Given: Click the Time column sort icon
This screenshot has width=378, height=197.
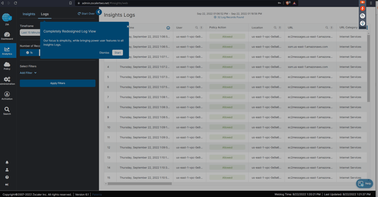Looking at the screenshot, I should [168, 28].
